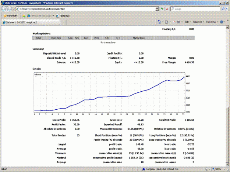This screenshot has height=172, width=230.
Task: Click the Free Margin value 4 416.58
Action: (x=190, y=62)
